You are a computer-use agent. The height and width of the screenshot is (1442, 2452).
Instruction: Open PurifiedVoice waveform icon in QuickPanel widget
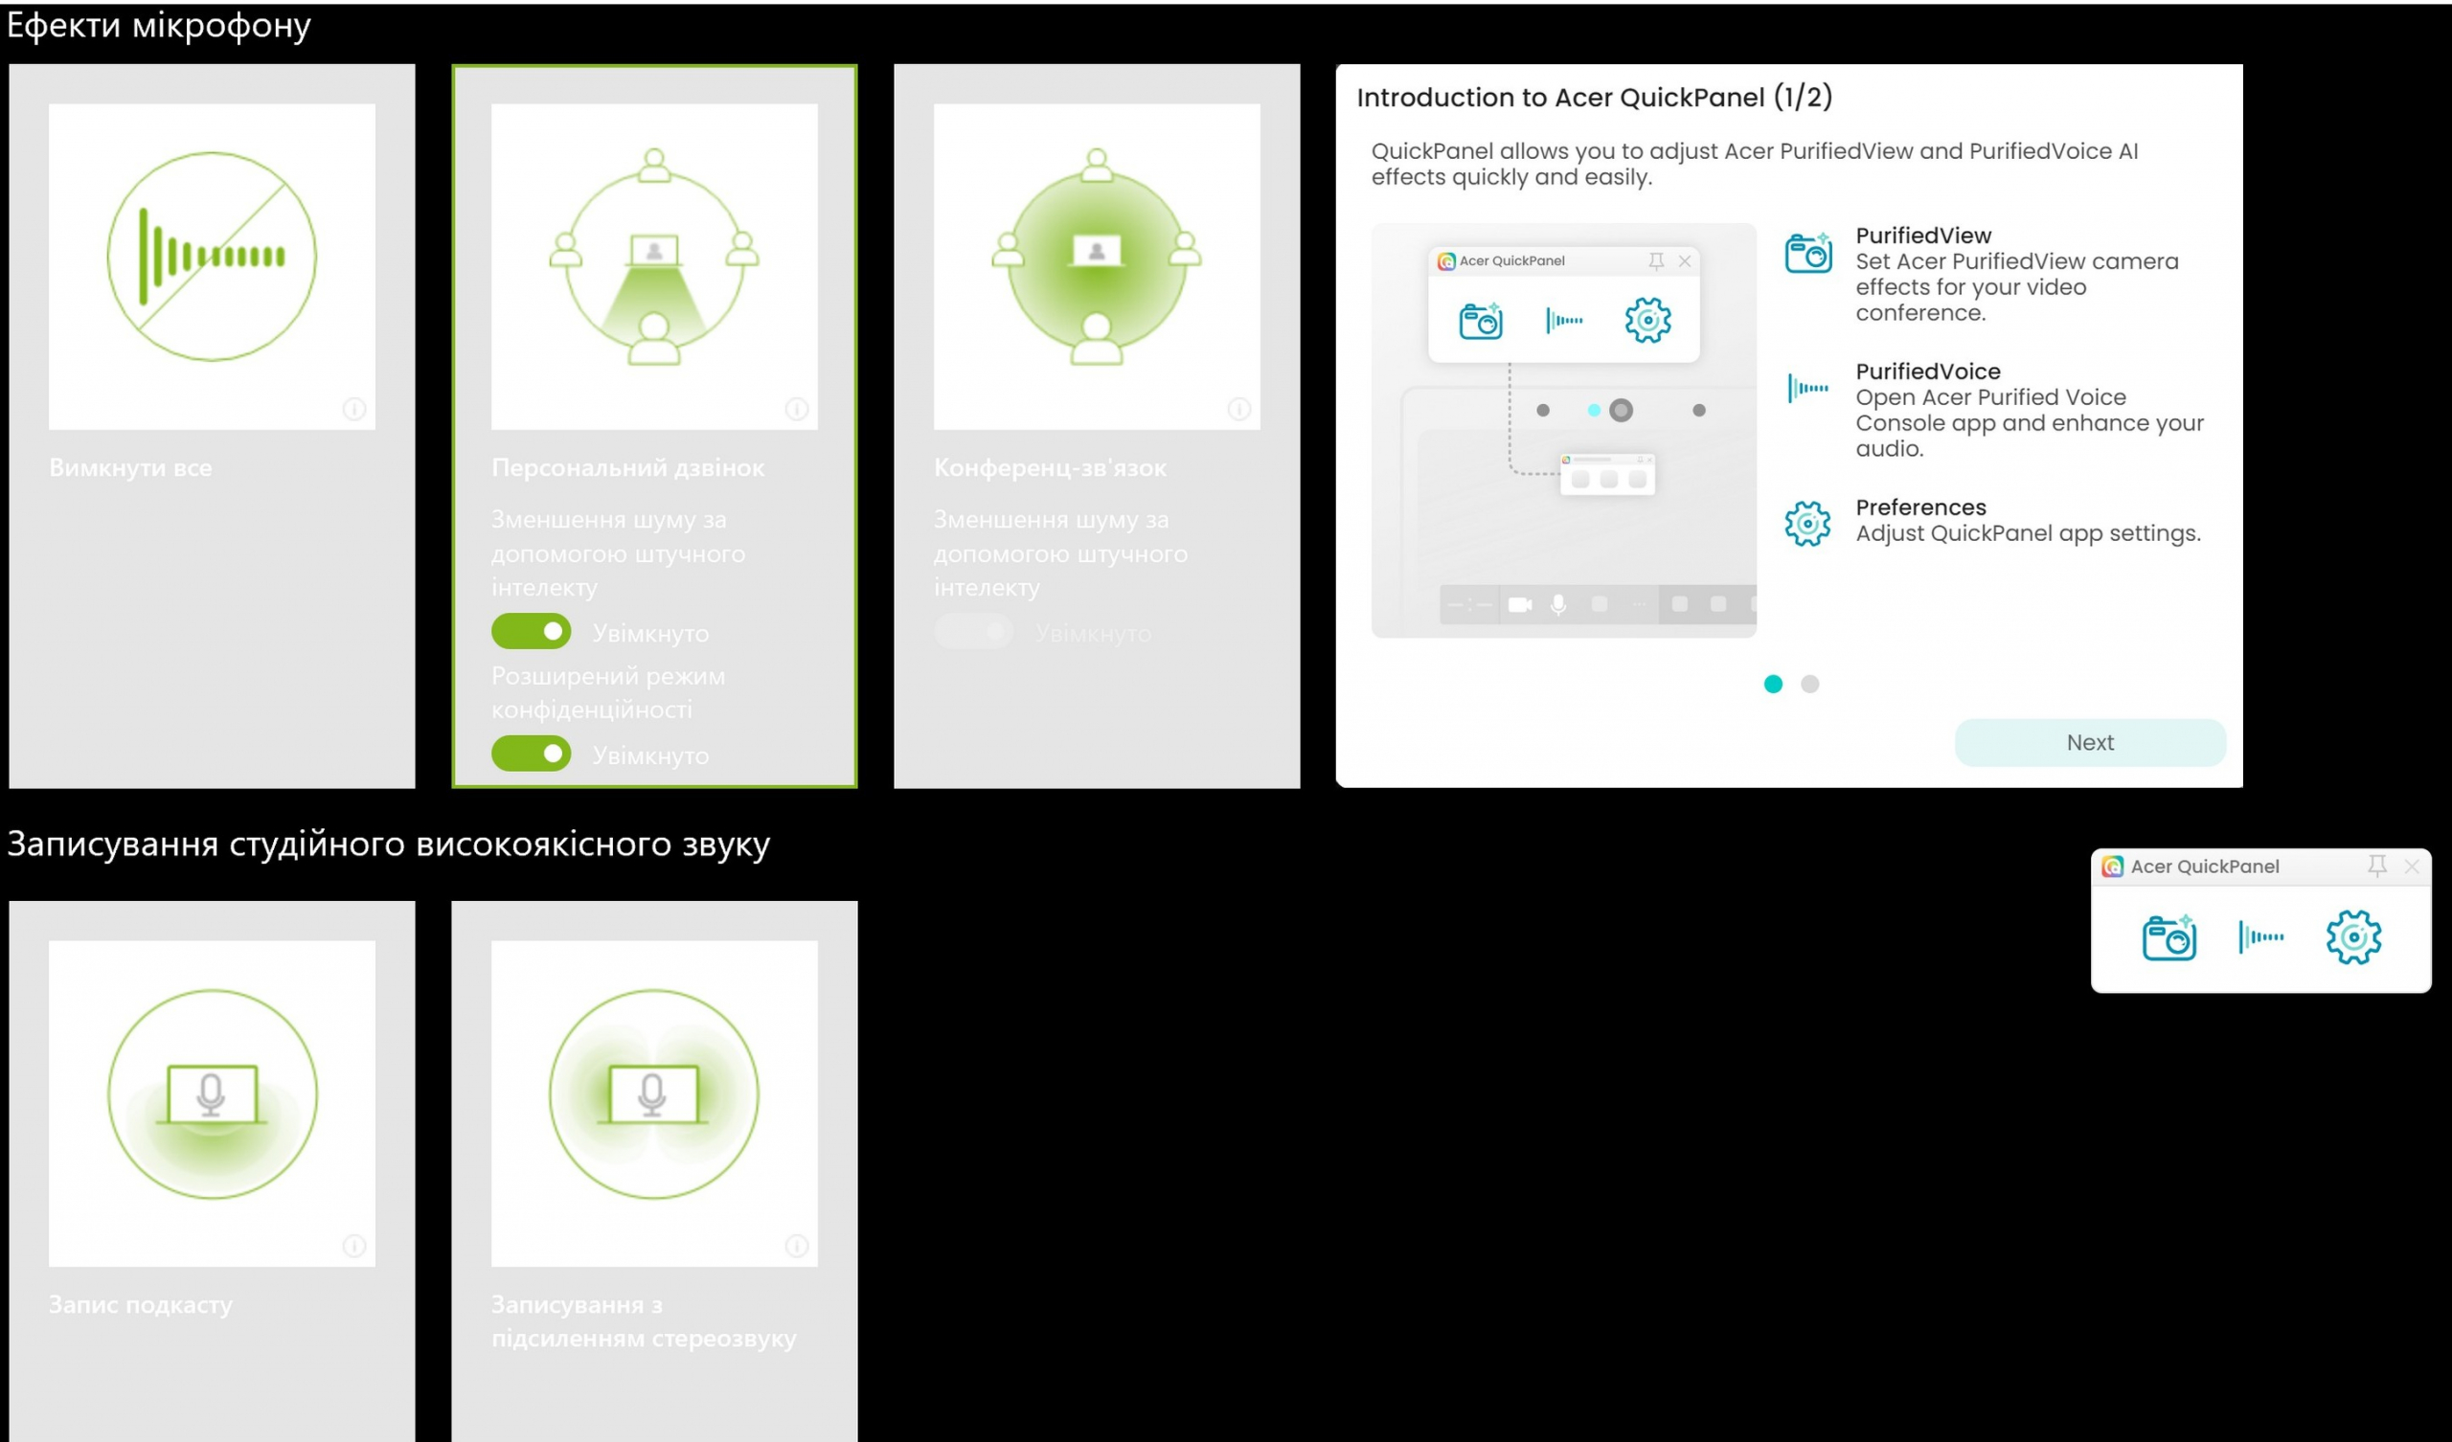click(2261, 938)
